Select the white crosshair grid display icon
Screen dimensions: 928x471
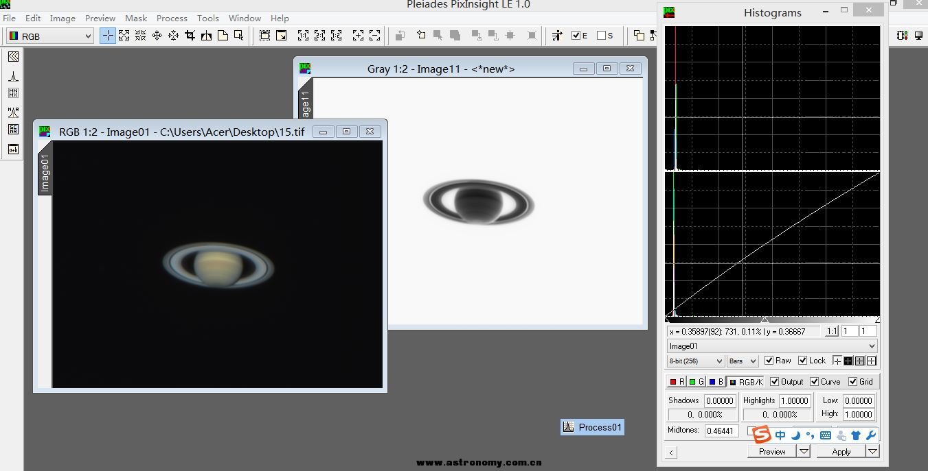(x=872, y=361)
